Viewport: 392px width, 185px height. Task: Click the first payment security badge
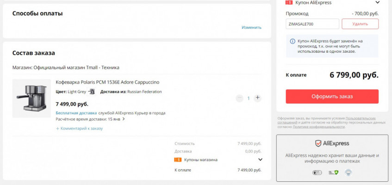point(317,173)
